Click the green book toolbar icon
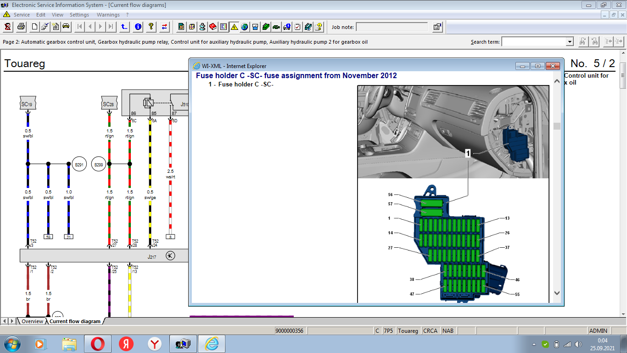The image size is (627, 353). [x=266, y=27]
